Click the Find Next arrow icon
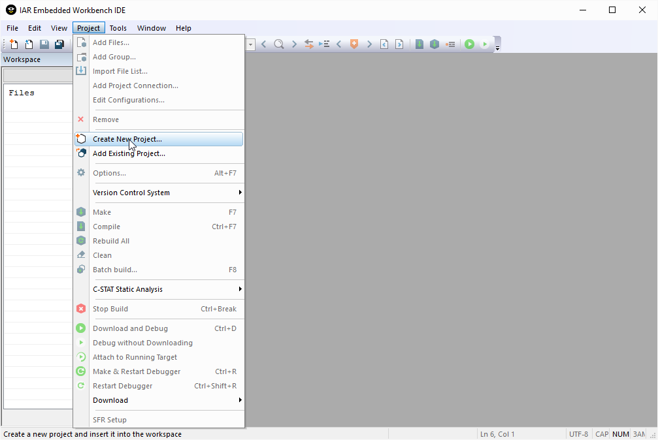This screenshot has width=658, height=440. click(294, 44)
